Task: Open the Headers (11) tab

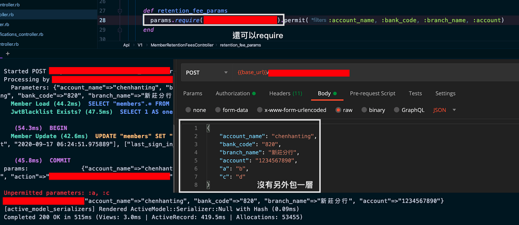Action: 285,93
